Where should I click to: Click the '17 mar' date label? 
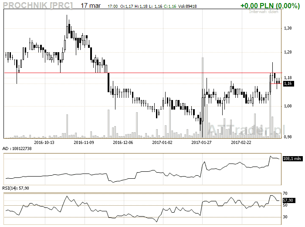point(90,6)
